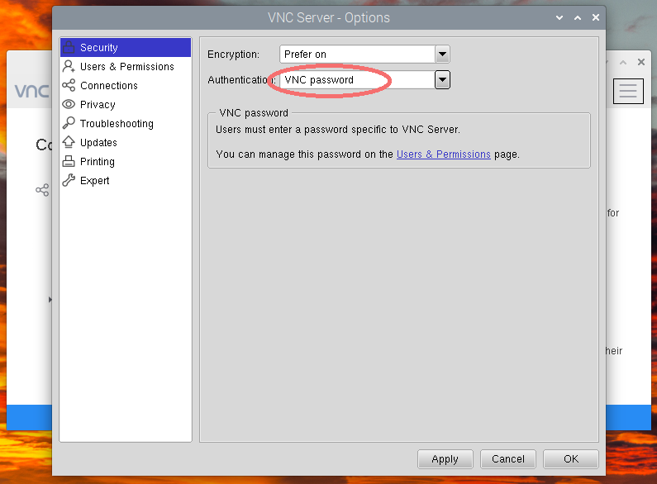Expand the Encryption dropdown arrow
The image size is (657, 484).
coord(442,54)
